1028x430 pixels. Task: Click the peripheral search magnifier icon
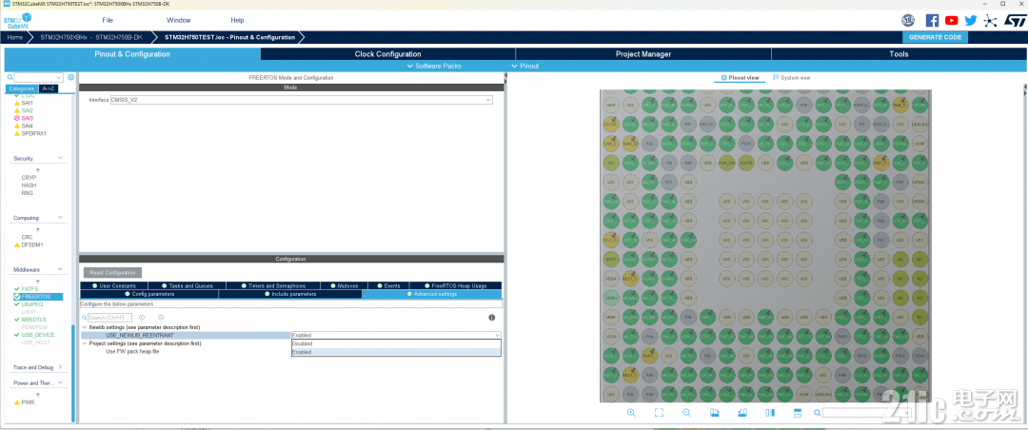10,77
